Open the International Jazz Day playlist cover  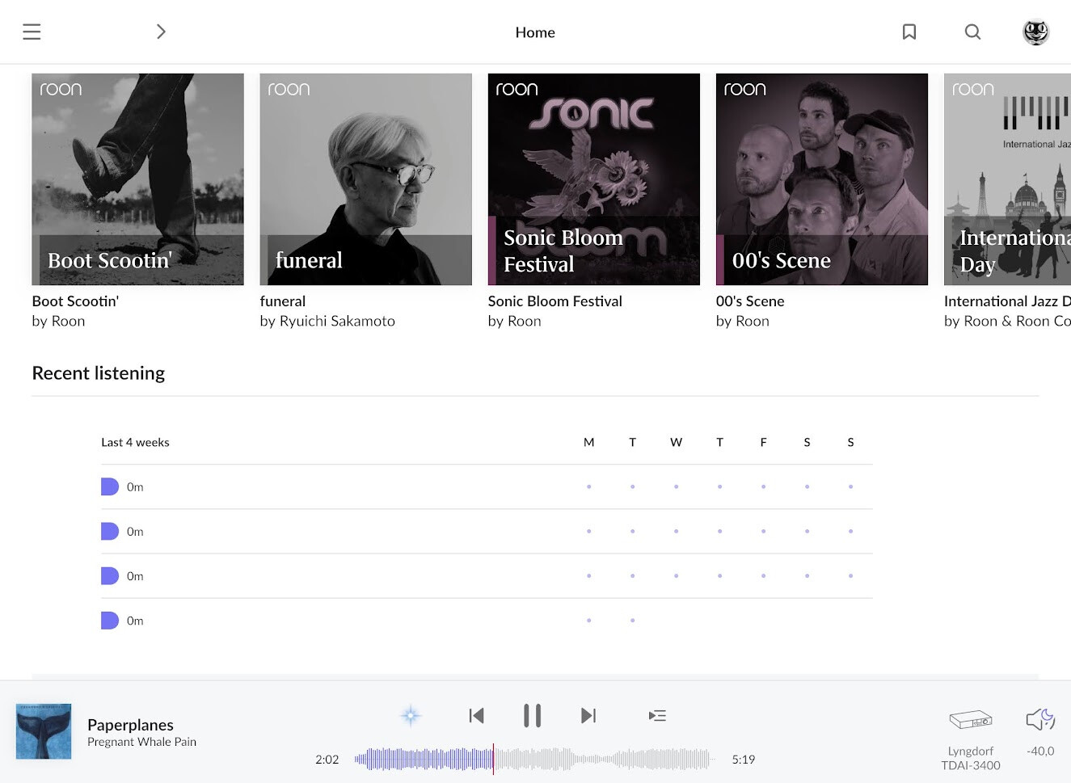pyautogui.click(x=1007, y=179)
